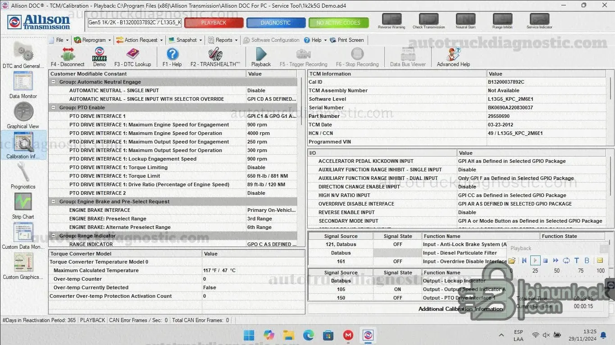Click the B marker button in Playback

587,260
